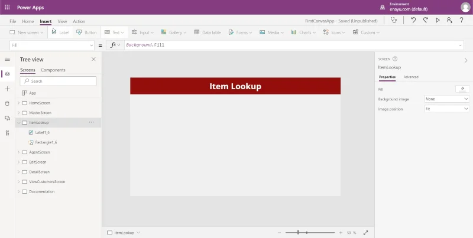473x238 pixels.
Task: Switch to the View ribbon tab
Action: click(x=62, y=21)
